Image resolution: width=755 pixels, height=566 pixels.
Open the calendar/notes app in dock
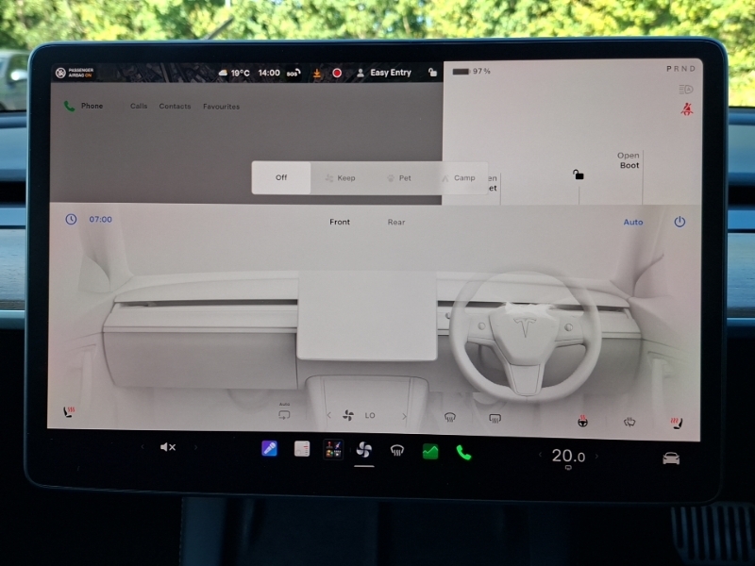coord(302,449)
